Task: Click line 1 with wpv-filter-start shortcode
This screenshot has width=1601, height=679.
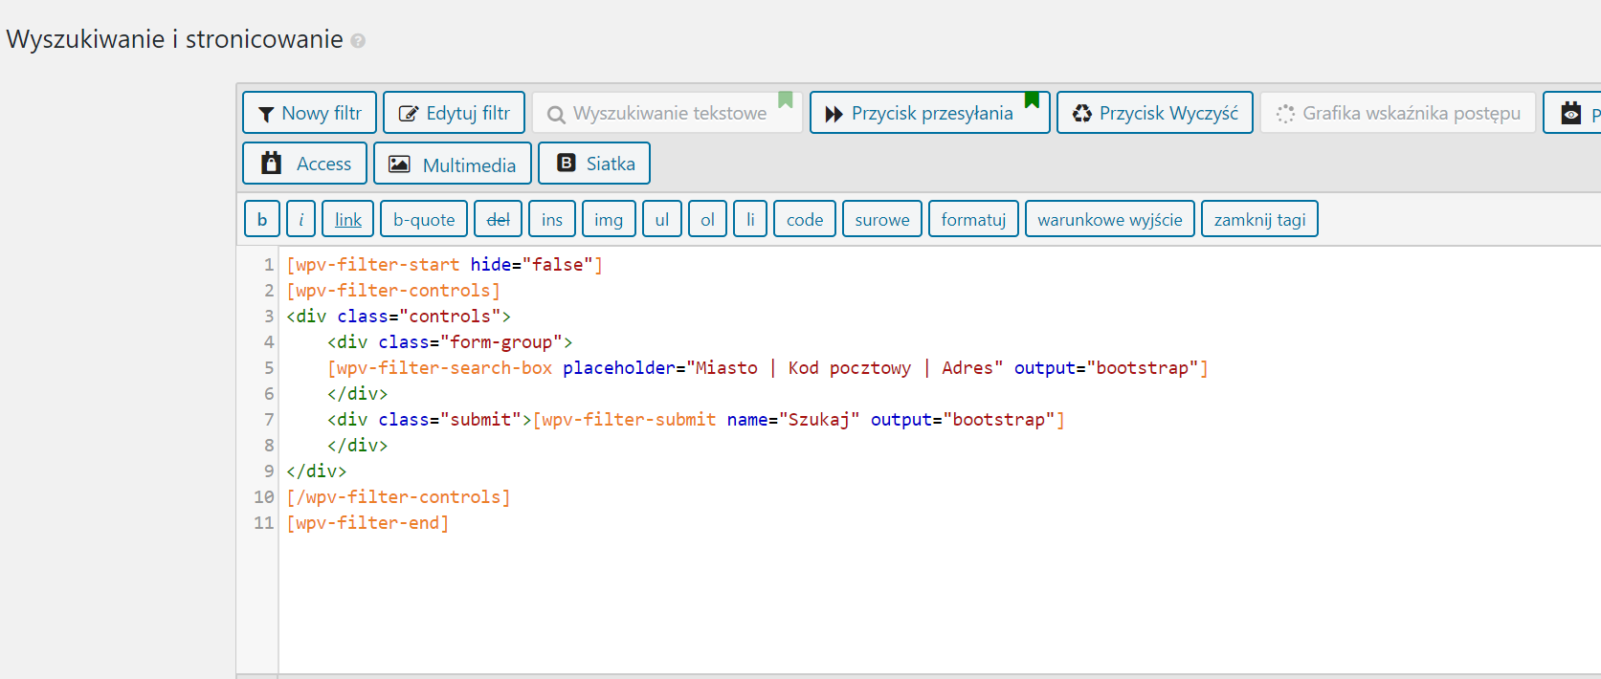Action: [x=445, y=264]
